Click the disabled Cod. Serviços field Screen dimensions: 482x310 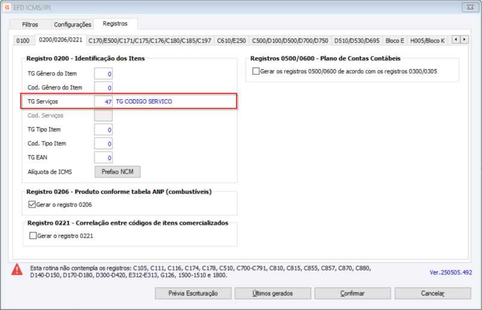[103, 116]
